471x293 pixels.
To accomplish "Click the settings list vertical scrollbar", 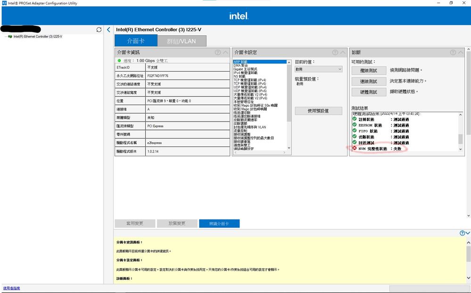I will [289, 93].
